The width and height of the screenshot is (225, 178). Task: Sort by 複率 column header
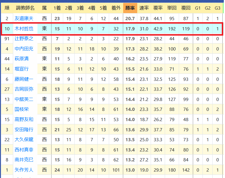158,8
